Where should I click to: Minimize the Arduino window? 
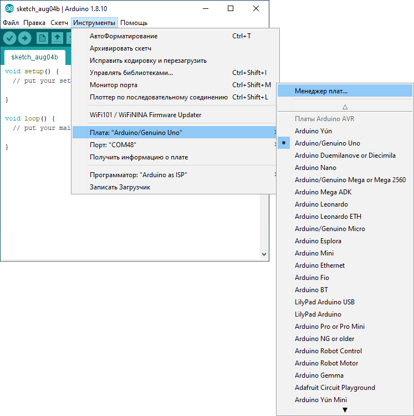(206, 8)
